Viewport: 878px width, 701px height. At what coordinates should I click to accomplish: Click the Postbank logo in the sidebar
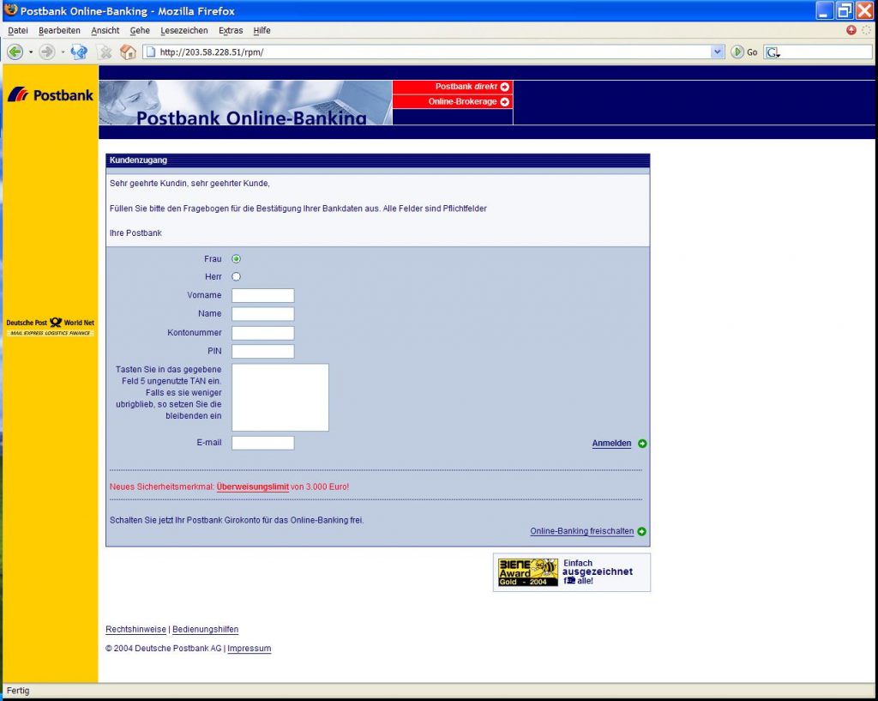click(x=50, y=94)
